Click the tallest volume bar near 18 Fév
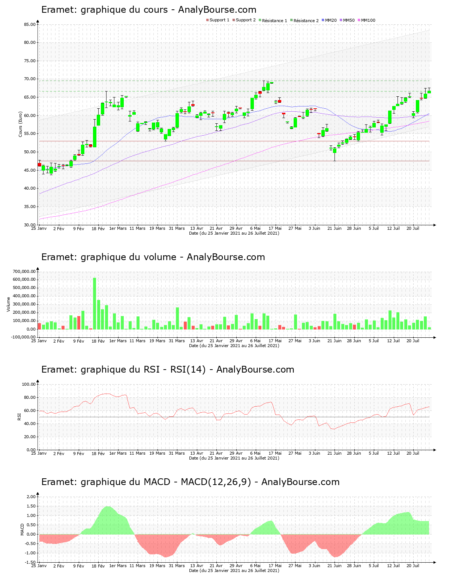Viewport: 450px width, 581px height. coord(94,304)
